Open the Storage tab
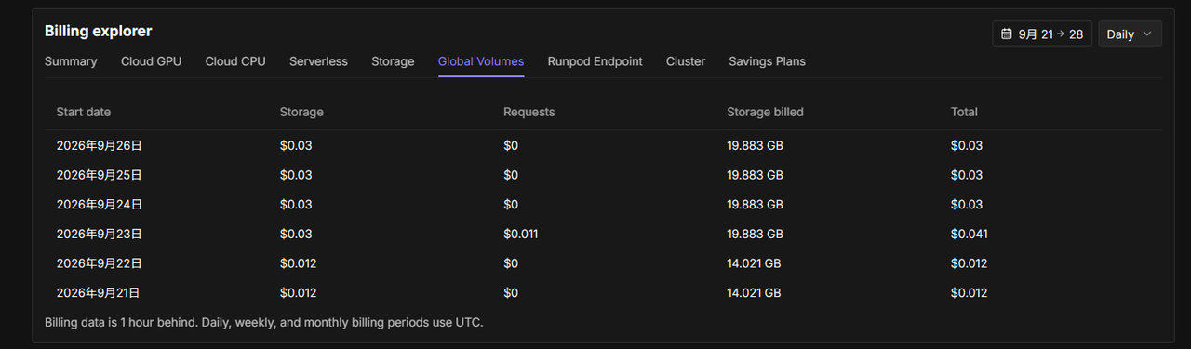 tap(393, 61)
